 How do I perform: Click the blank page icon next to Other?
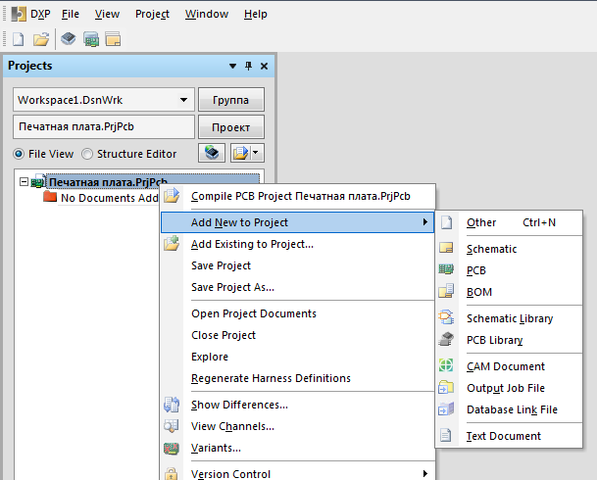(447, 222)
